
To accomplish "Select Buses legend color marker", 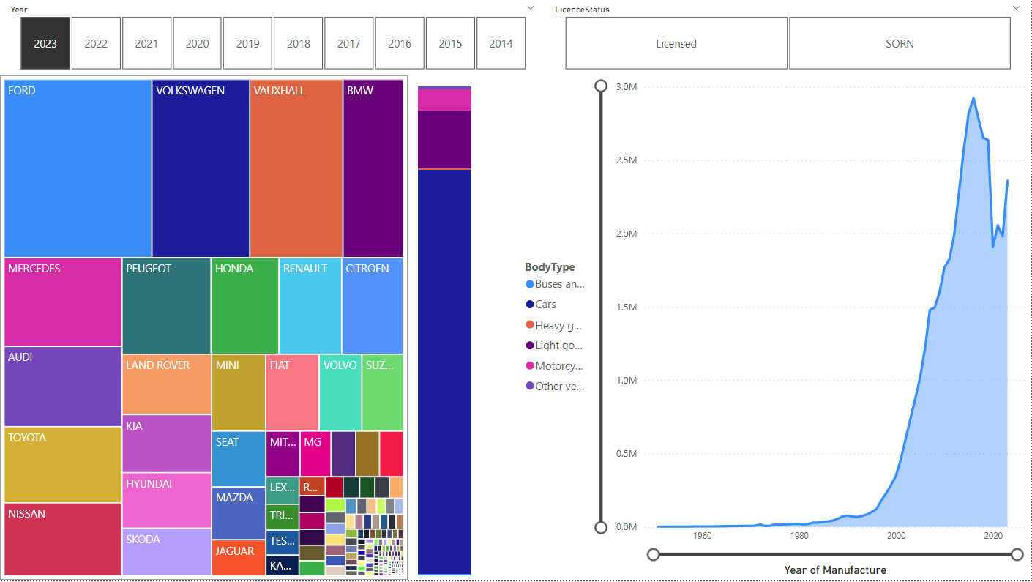I will [x=530, y=284].
